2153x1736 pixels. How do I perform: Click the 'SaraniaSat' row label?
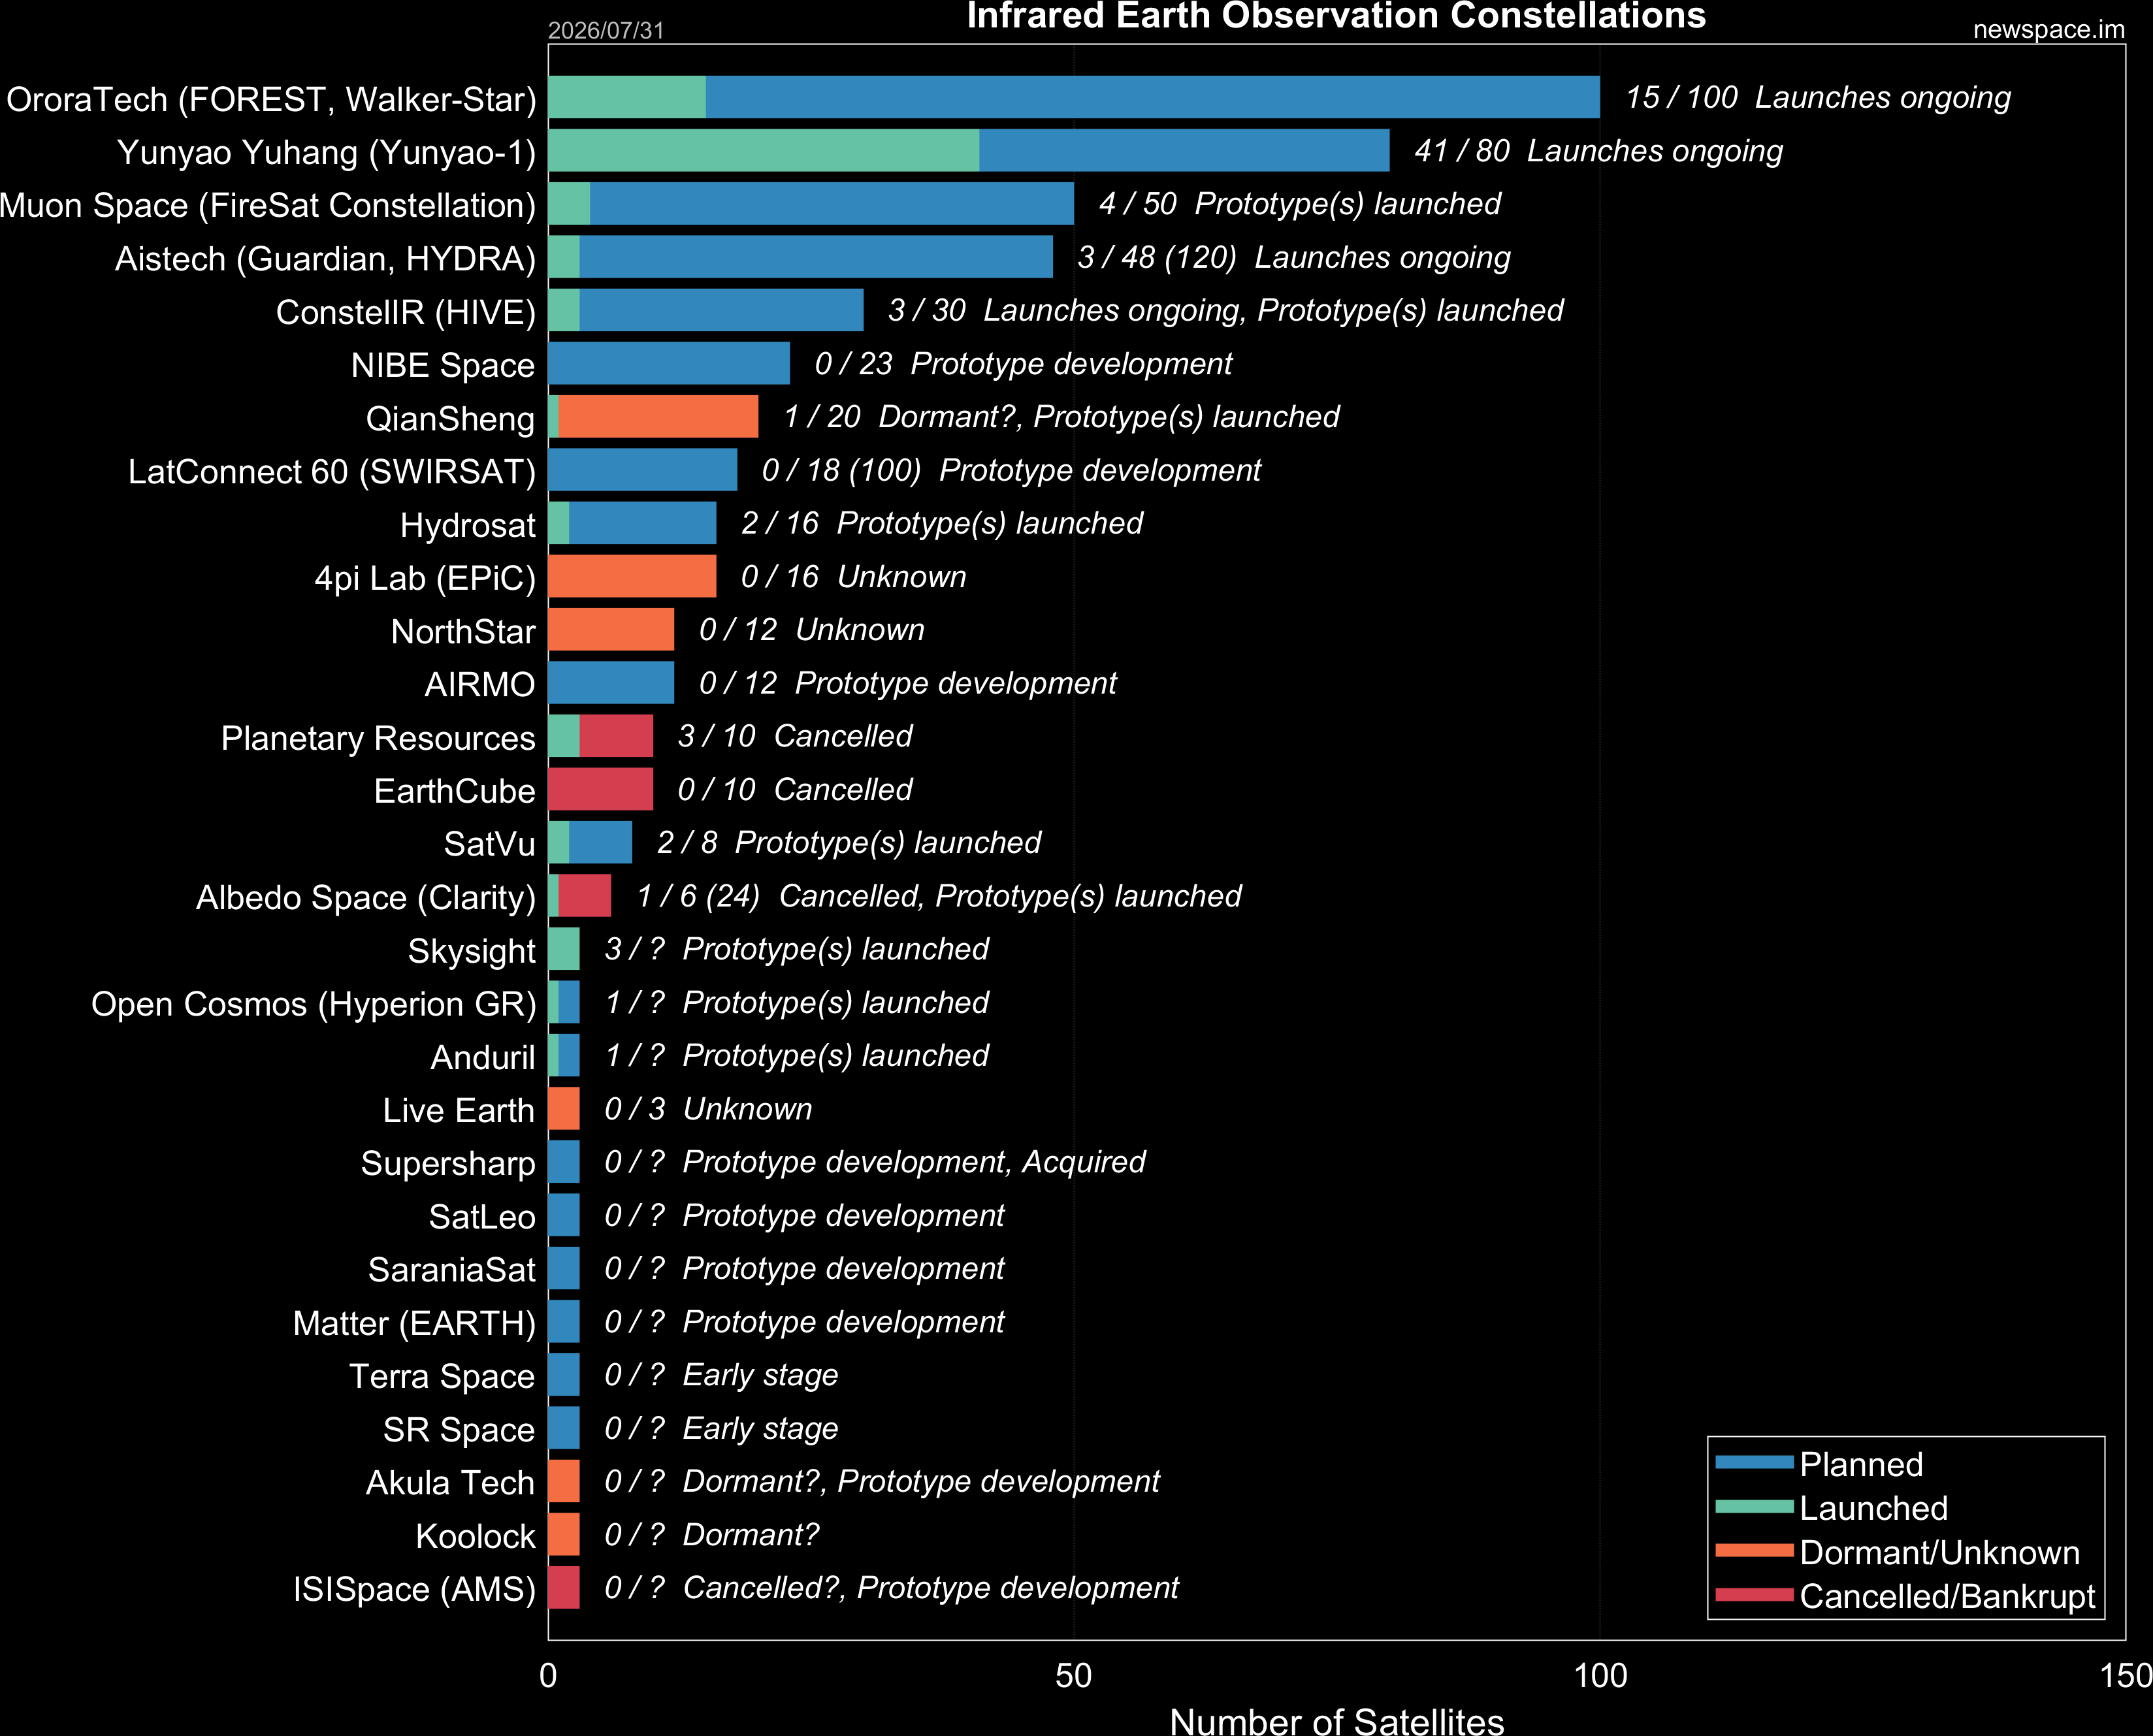tap(452, 1269)
